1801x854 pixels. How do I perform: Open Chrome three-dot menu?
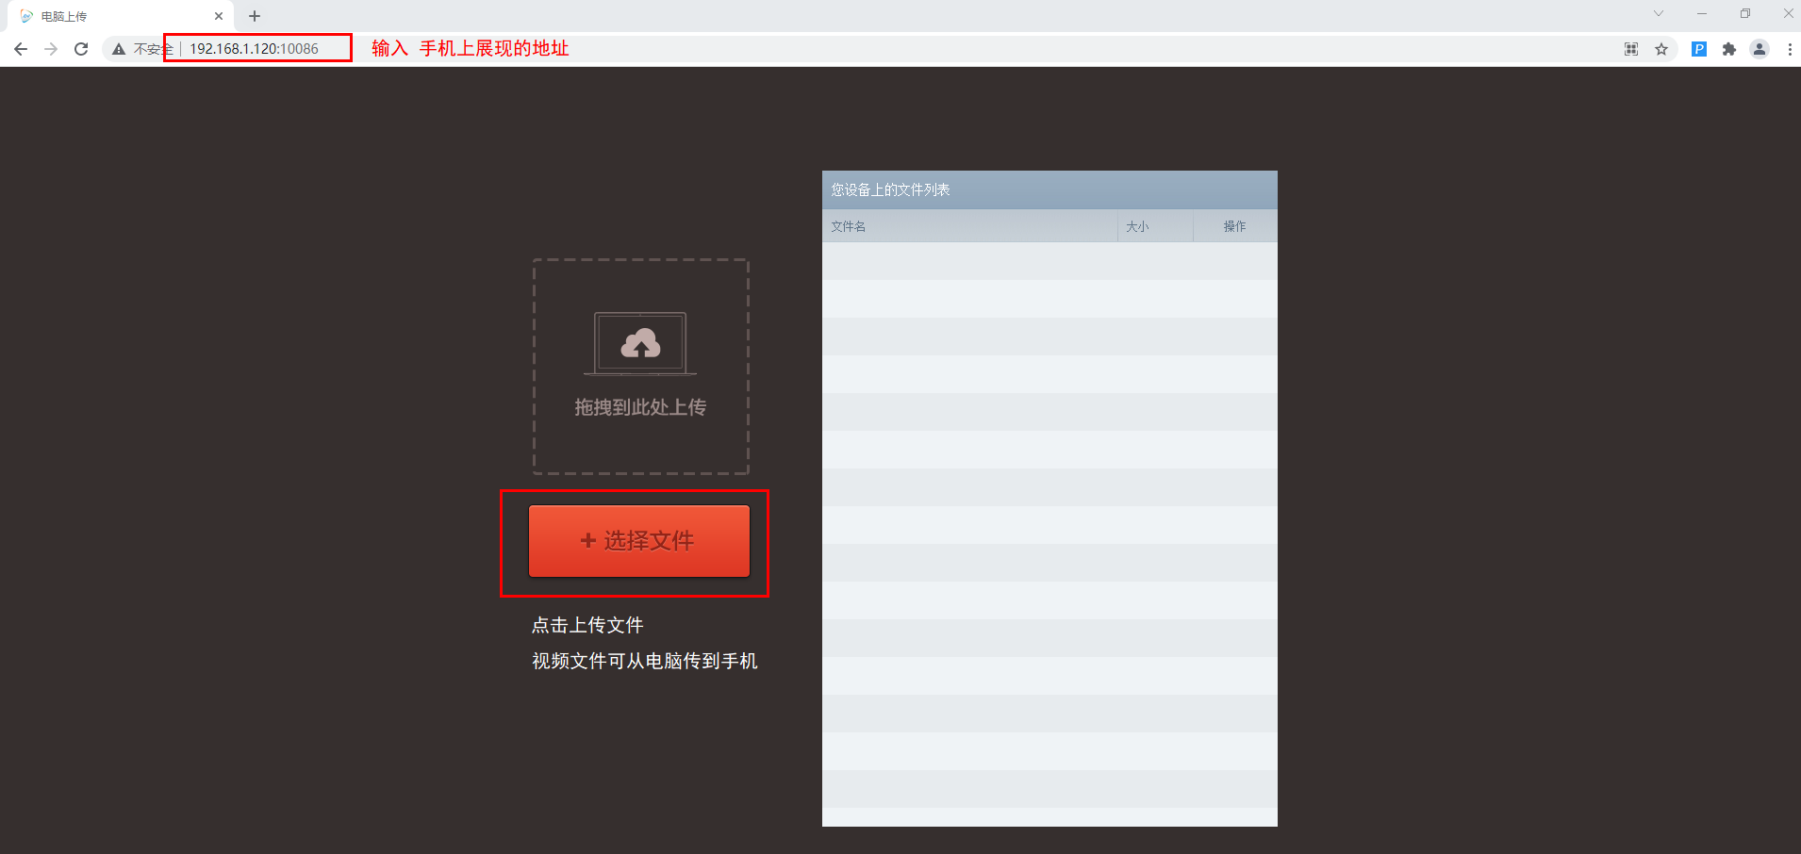click(1790, 49)
